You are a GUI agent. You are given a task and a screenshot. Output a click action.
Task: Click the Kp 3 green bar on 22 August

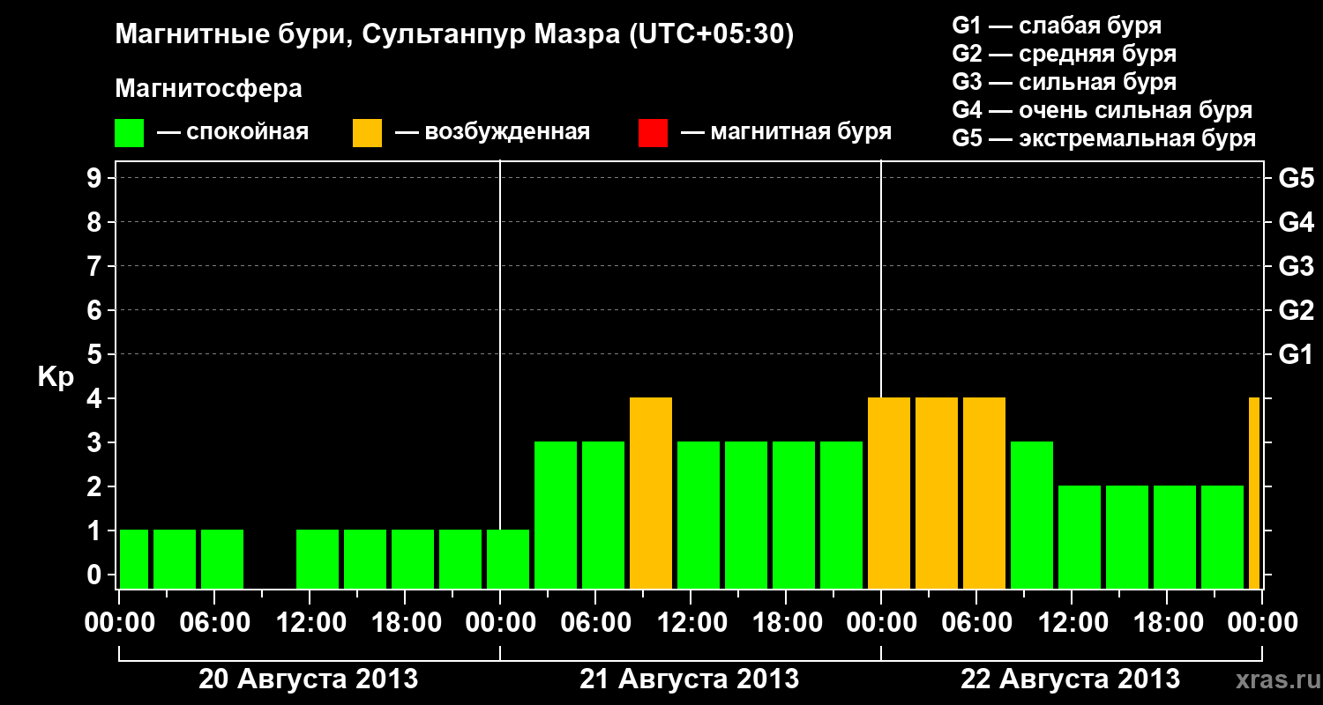1032,515
